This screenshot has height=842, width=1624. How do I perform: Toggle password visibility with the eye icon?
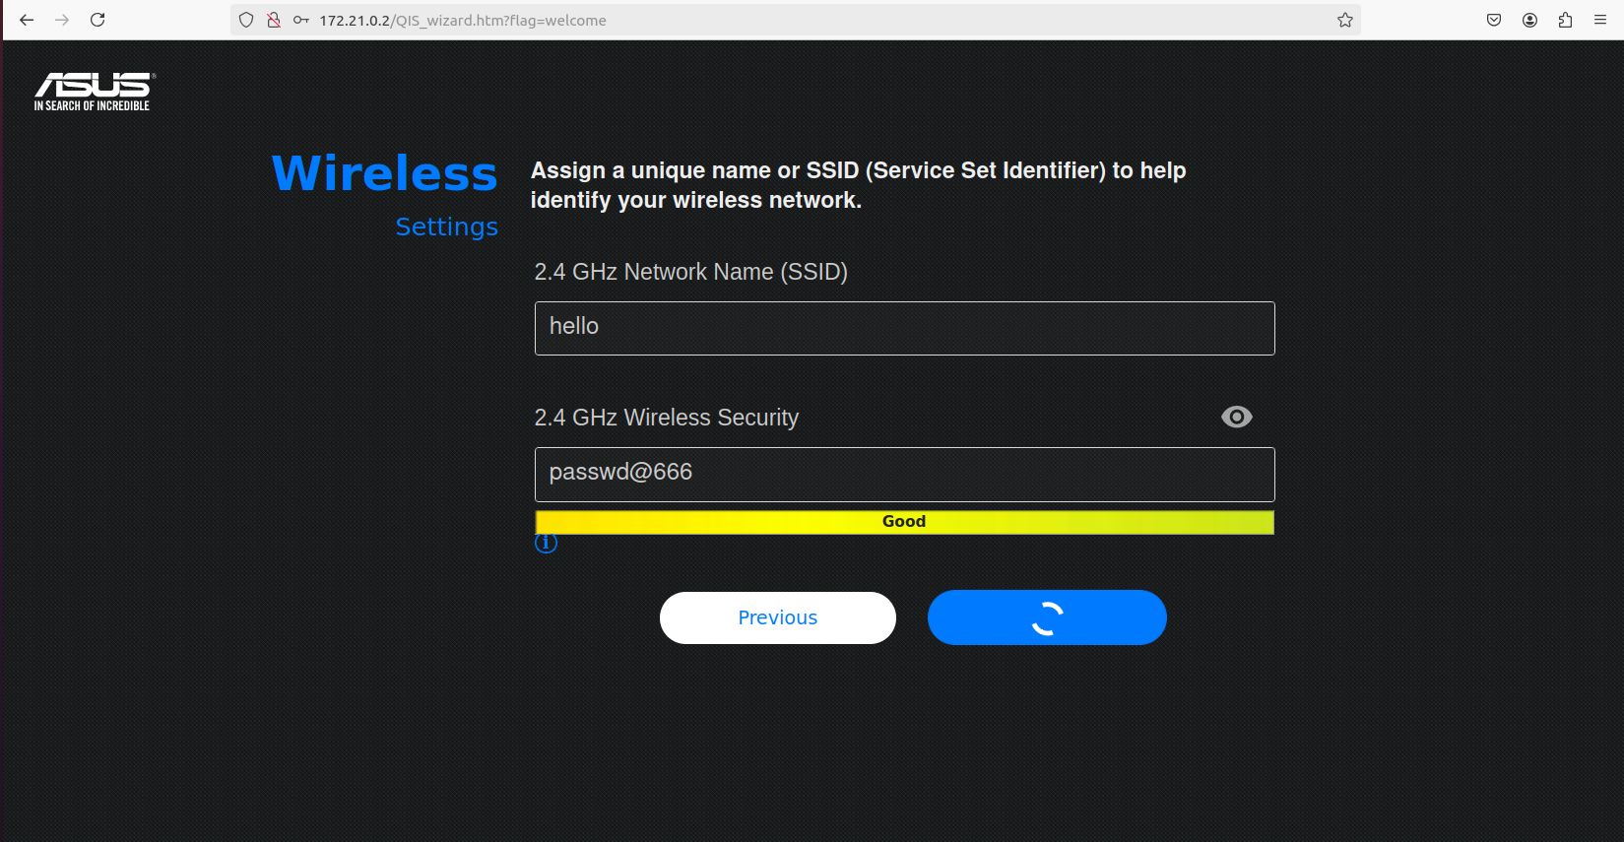(1236, 417)
